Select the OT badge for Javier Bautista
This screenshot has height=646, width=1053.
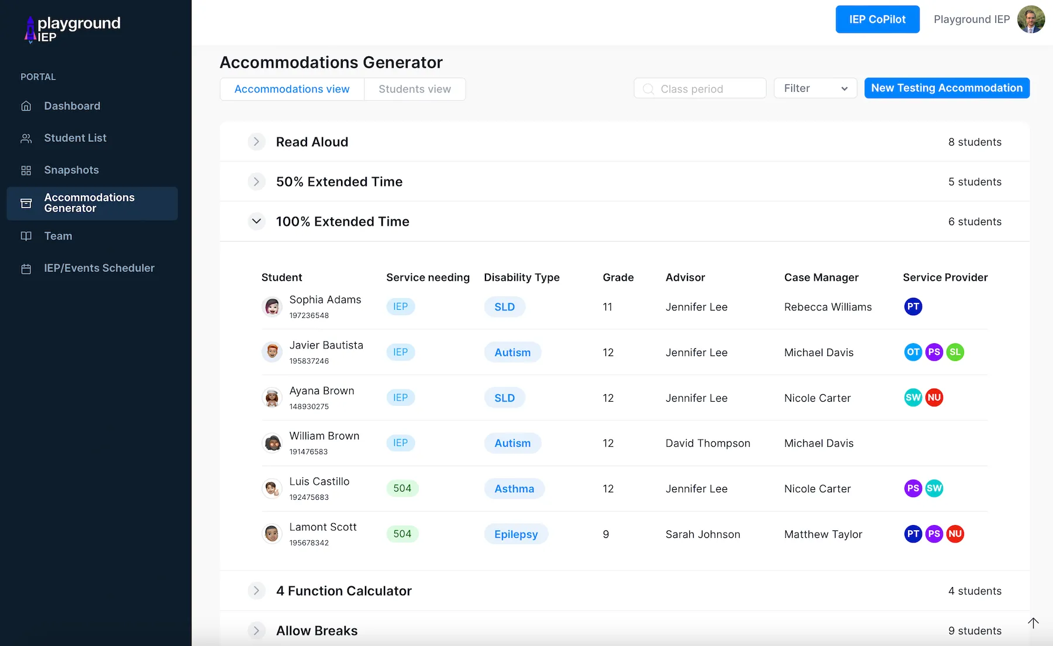tap(913, 352)
